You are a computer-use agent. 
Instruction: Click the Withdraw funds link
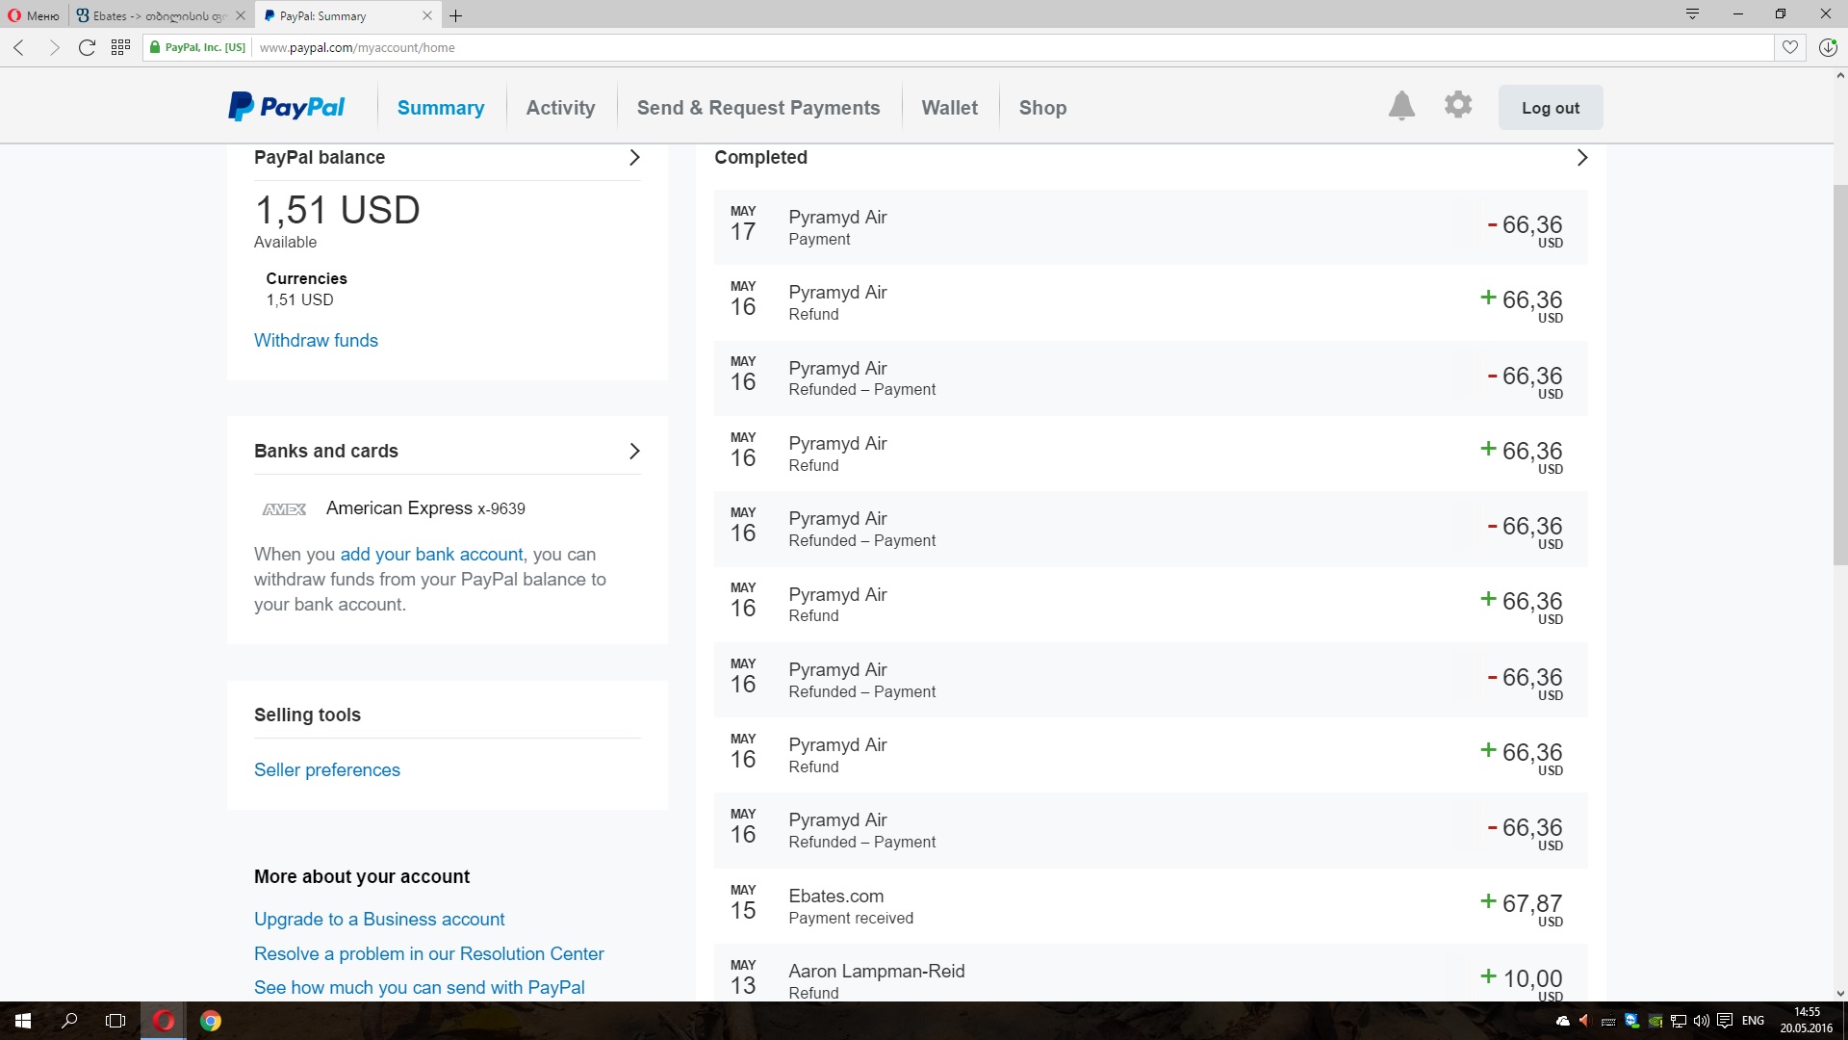tap(316, 340)
